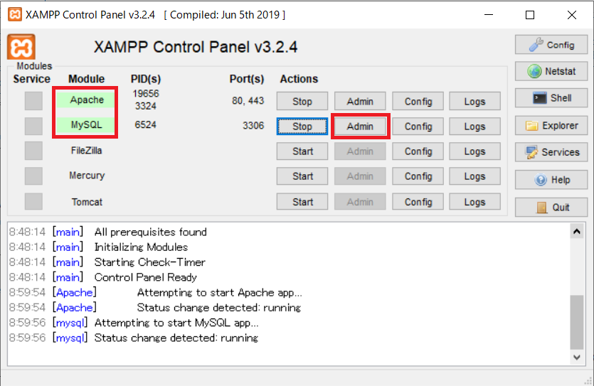
Task: Click the log scrollbar thumb
Action: point(577,321)
